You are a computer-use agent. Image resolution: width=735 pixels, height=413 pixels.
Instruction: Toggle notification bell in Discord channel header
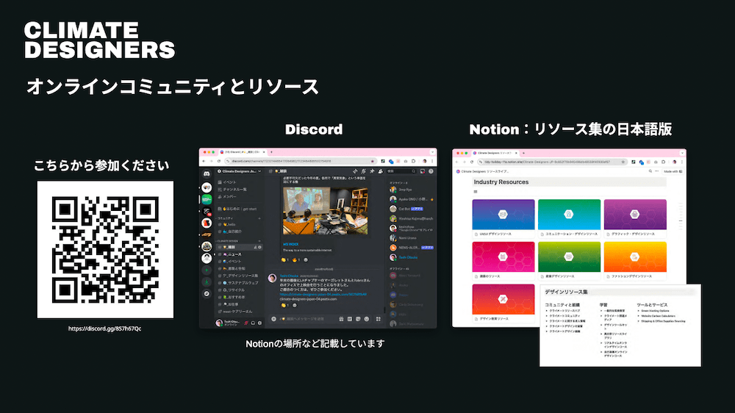(363, 171)
